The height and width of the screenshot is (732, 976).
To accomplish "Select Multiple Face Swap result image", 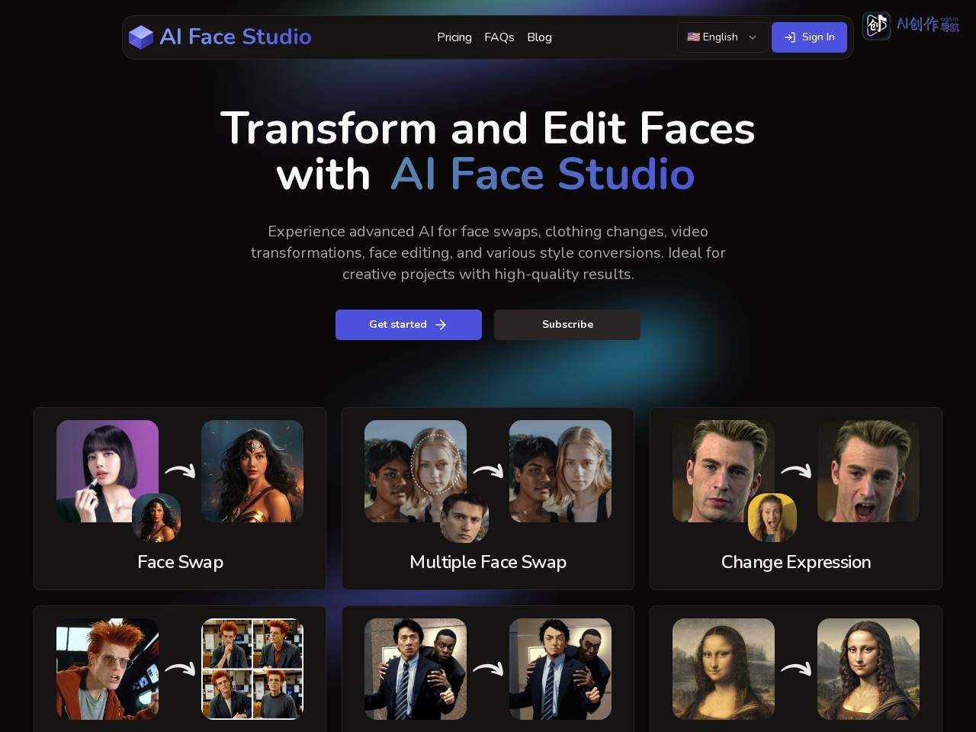I will pyautogui.click(x=560, y=471).
